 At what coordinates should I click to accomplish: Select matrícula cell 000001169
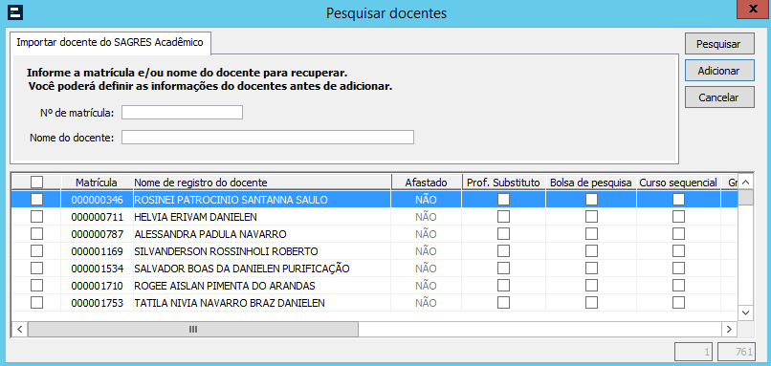(x=97, y=251)
